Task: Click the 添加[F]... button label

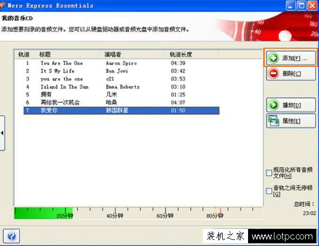Action: (294, 58)
